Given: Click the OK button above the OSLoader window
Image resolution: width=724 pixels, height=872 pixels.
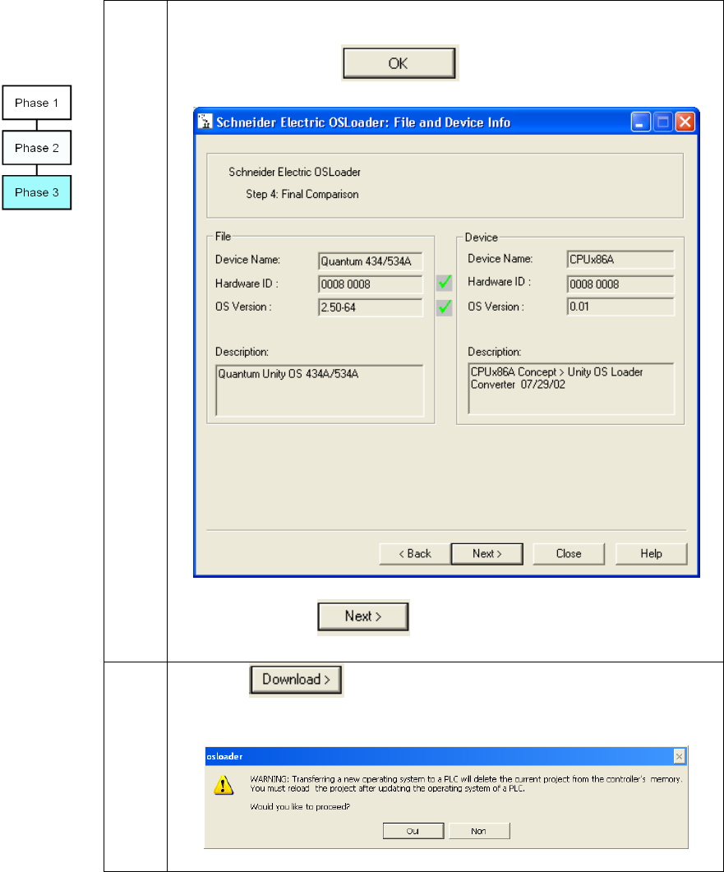Looking at the screenshot, I should pyautogui.click(x=399, y=62).
